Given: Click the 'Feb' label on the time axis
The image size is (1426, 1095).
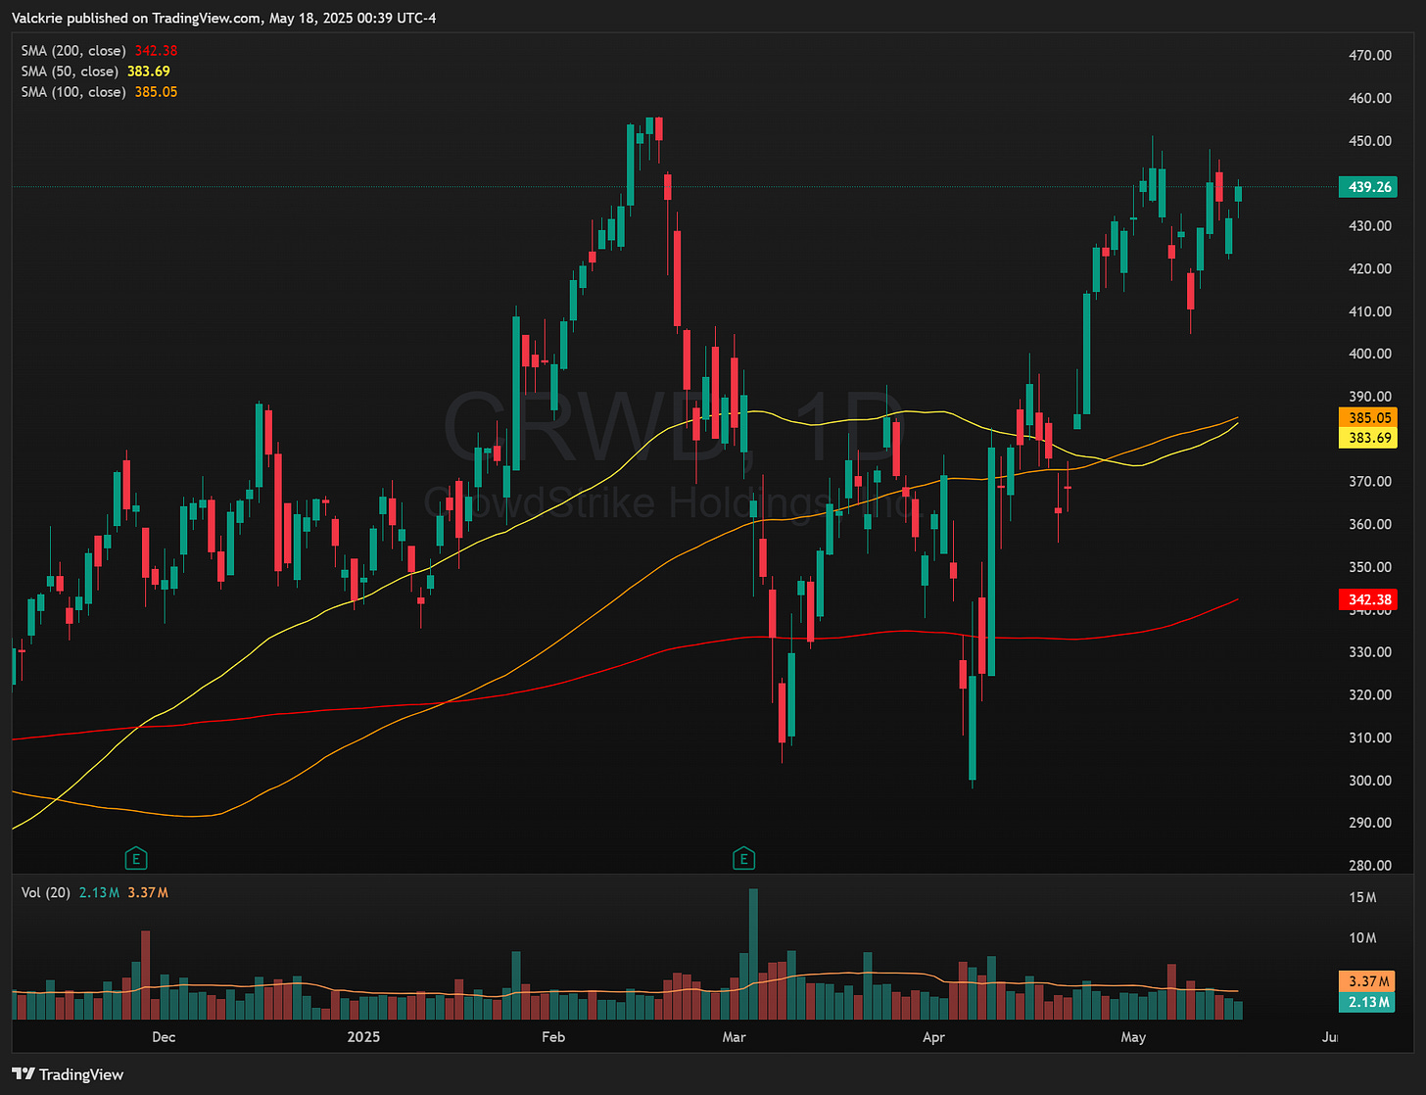Looking at the screenshot, I should tap(553, 1036).
